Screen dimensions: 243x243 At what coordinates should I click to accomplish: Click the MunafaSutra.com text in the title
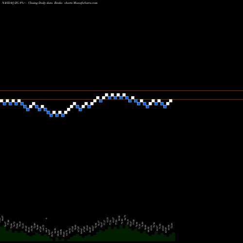click(x=86, y=3)
